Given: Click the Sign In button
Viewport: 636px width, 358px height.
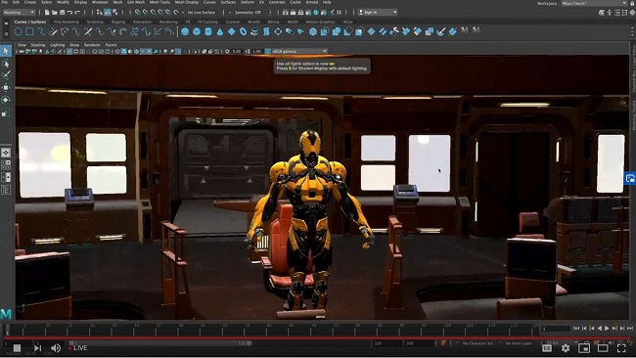Looking at the screenshot, I should [378, 12].
